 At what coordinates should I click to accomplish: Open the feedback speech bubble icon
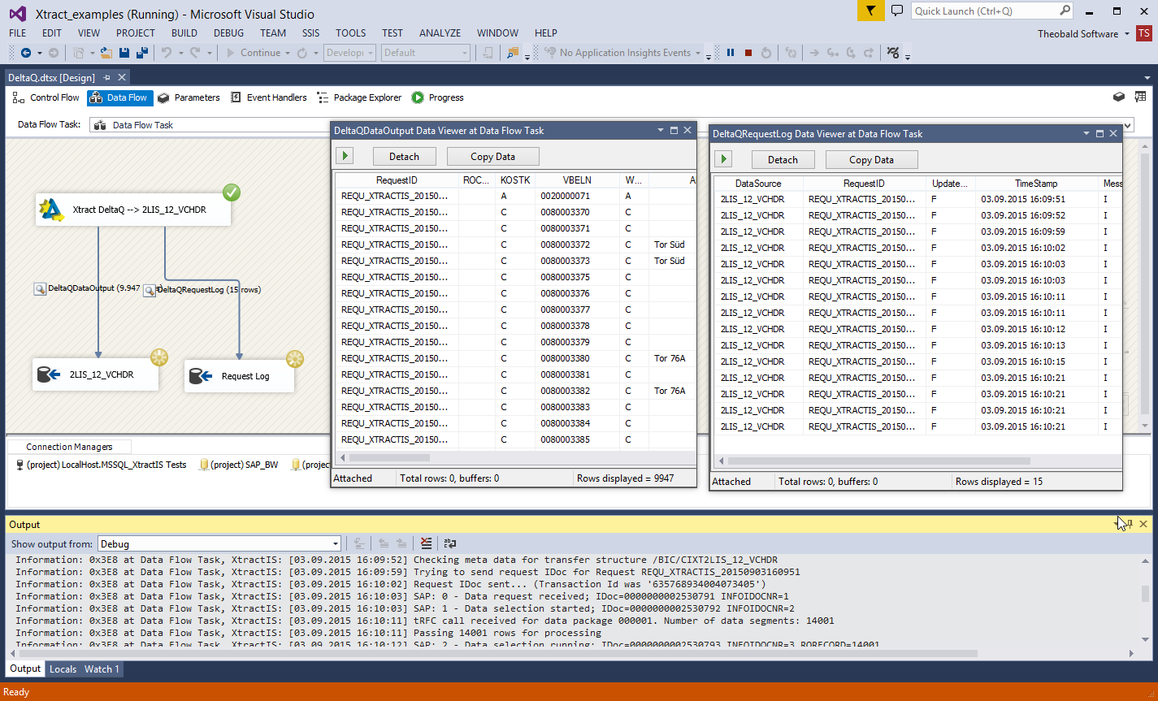897,11
